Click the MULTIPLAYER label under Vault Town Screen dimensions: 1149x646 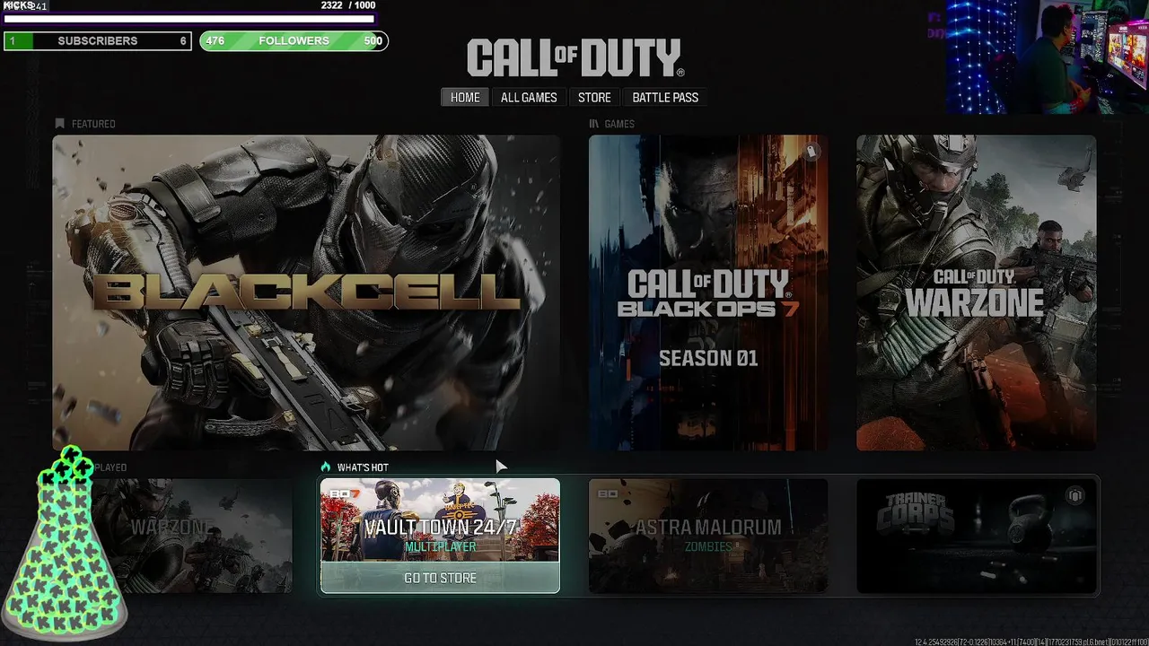(x=440, y=546)
